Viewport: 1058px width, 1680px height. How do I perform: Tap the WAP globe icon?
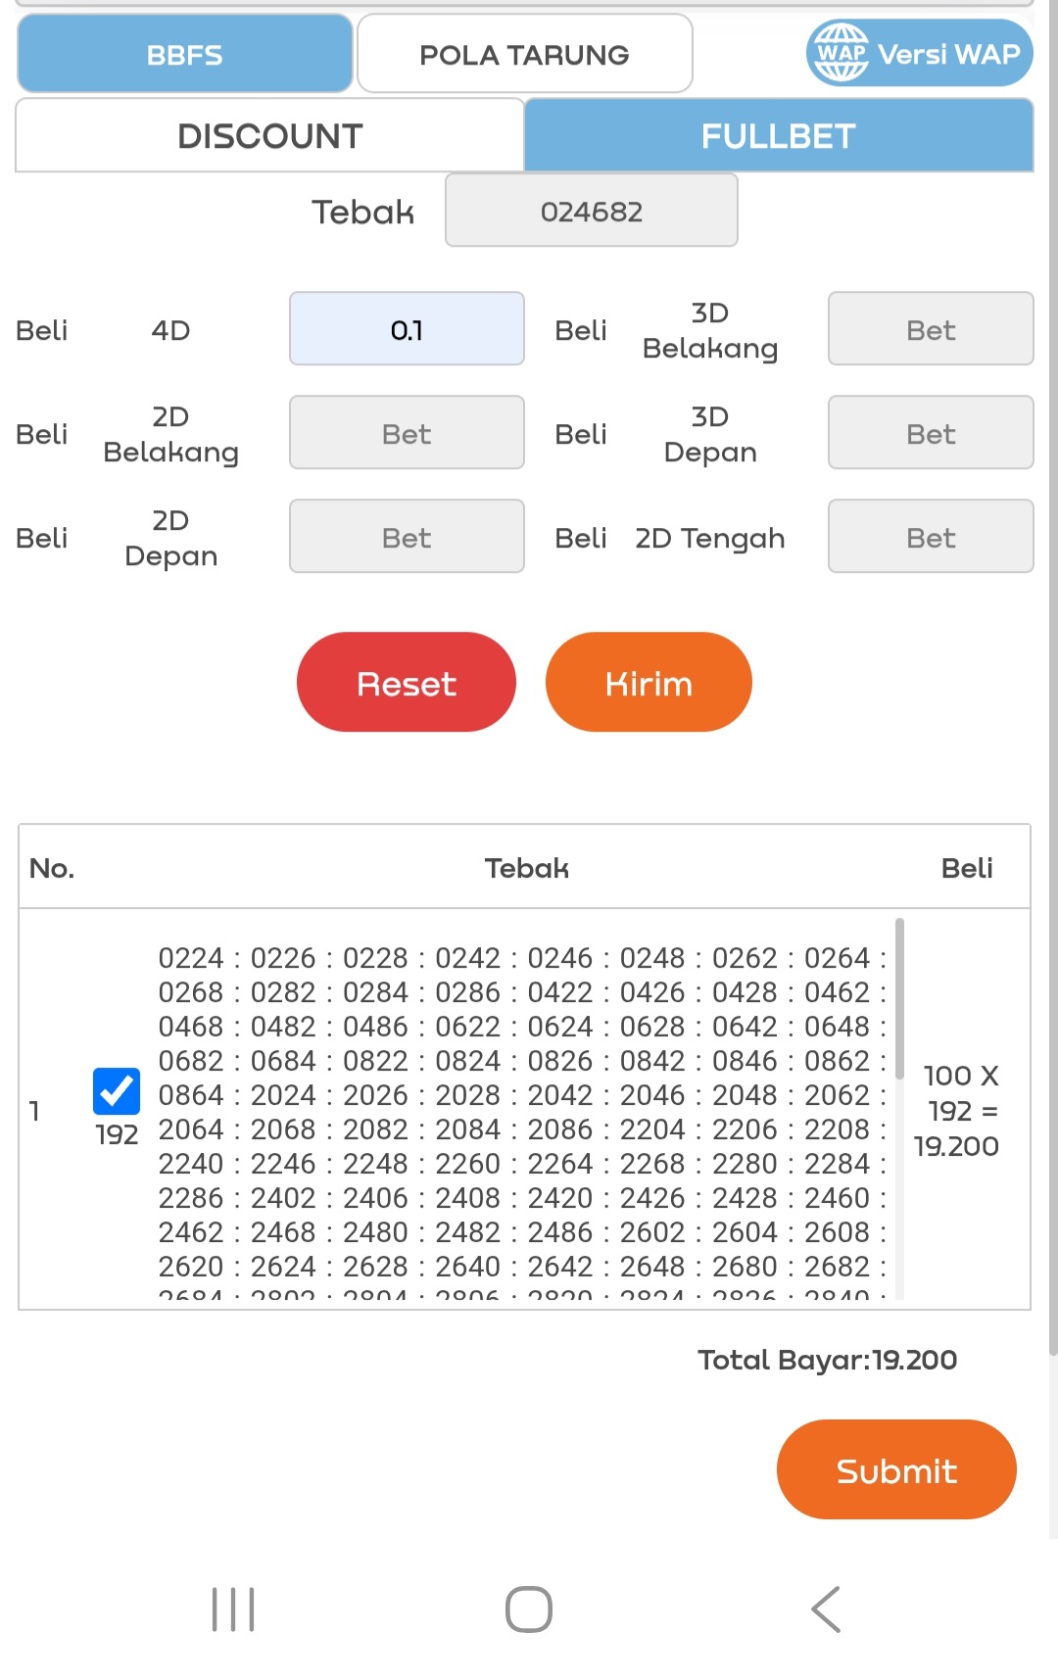coord(842,53)
